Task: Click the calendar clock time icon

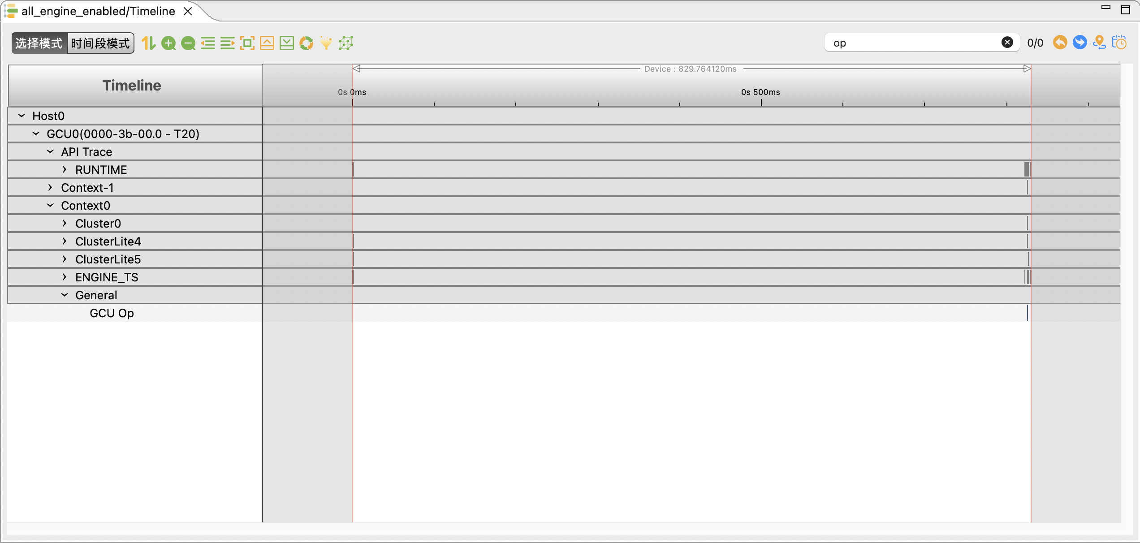Action: (x=1119, y=43)
